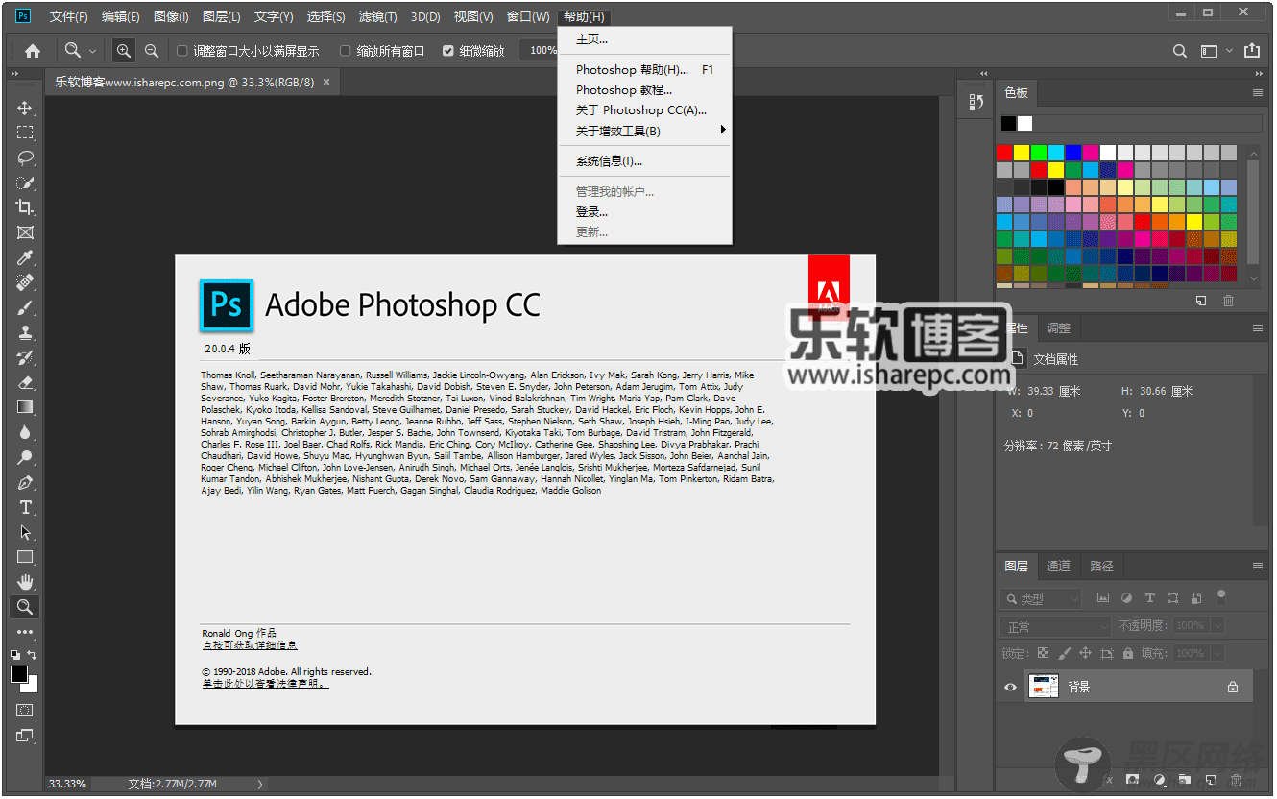Toggle lock image pixels brush icon
This screenshot has height=799, width=1277.
click(x=1064, y=653)
